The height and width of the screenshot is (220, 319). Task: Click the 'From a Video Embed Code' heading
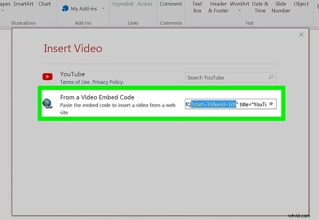(x=97, y=97)
